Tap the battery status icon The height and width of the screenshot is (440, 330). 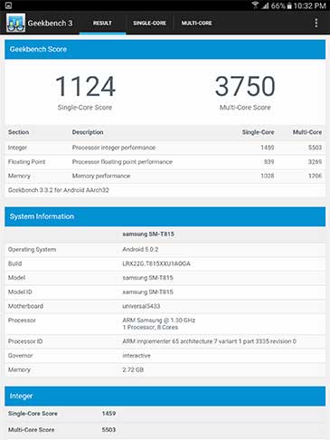point(289,5)
